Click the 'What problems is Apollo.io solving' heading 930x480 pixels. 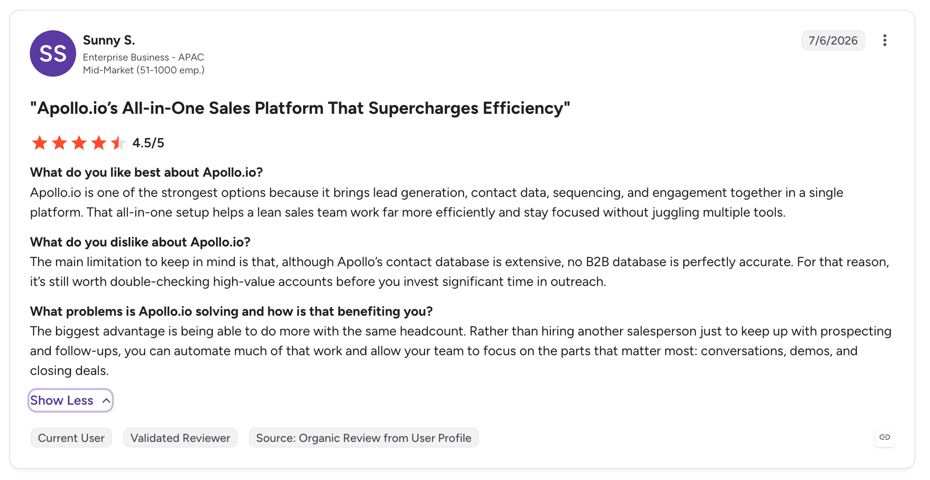tap(232, 312)
